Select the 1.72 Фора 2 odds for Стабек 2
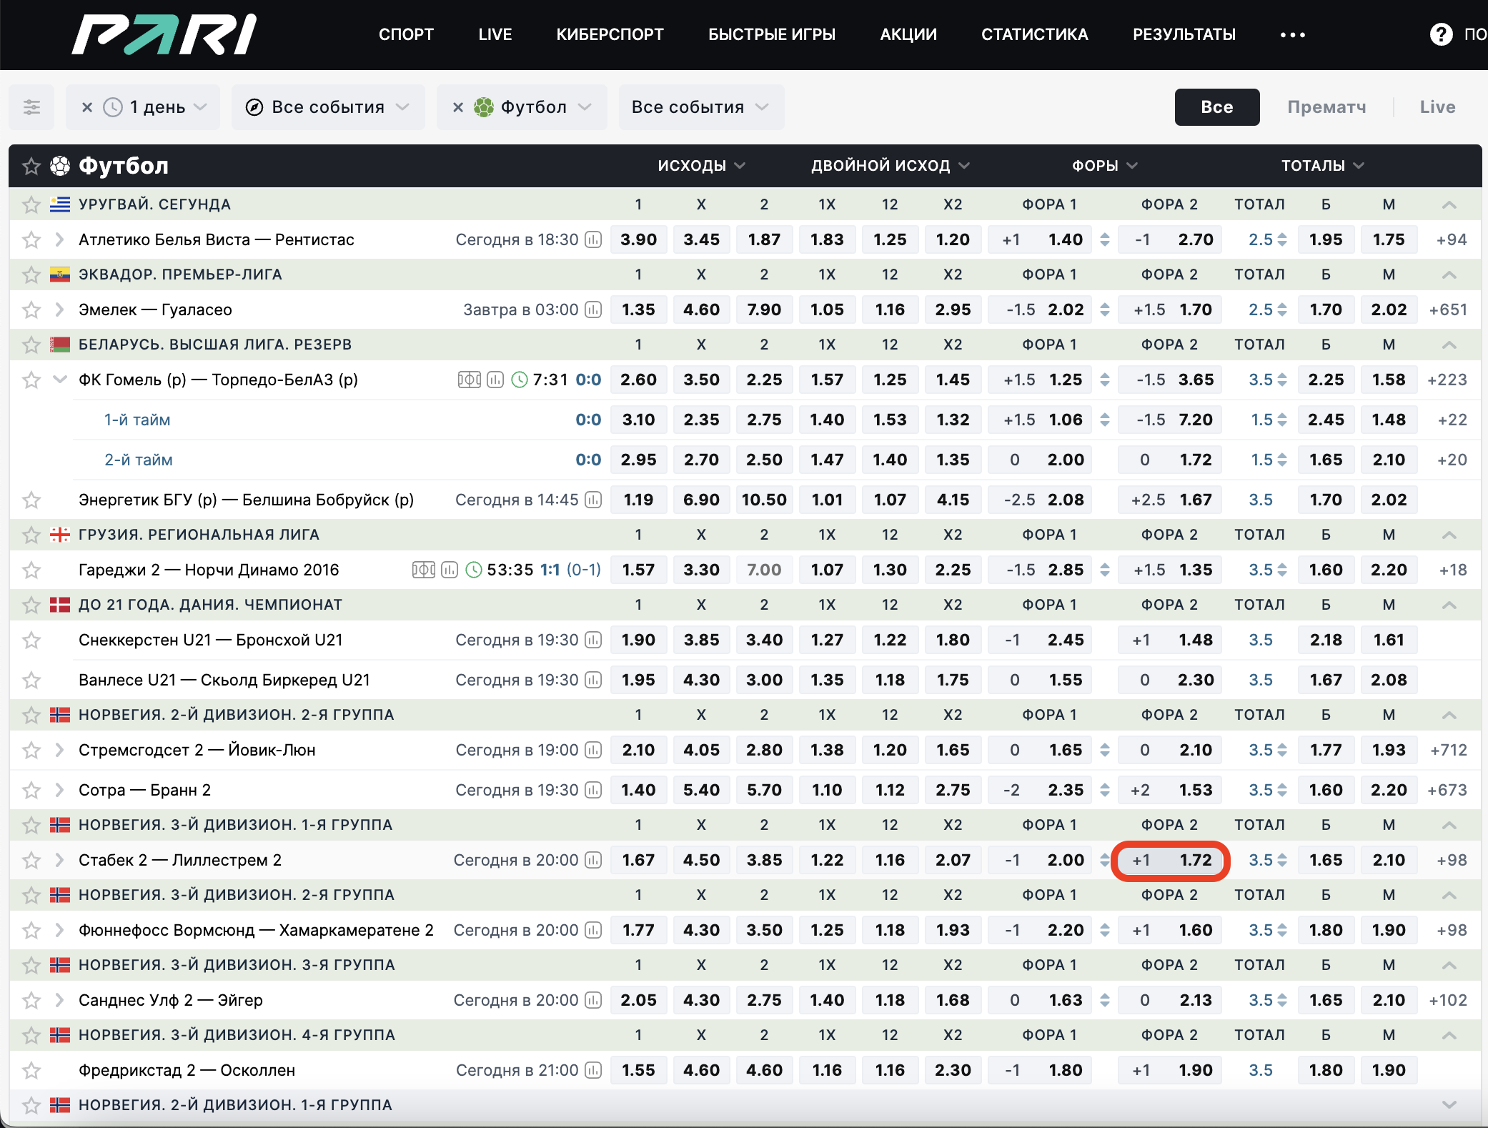Viewport: 1488px width, 1128px height. [1170, 860]
